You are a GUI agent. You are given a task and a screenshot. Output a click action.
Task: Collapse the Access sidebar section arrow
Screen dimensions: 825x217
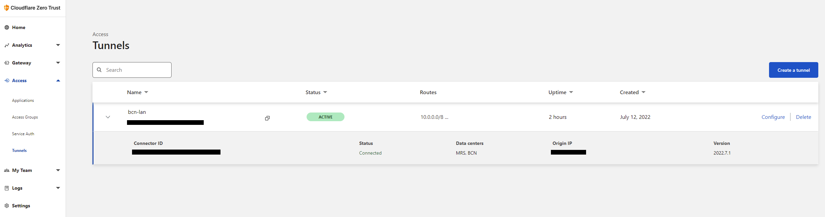point(58,80)
